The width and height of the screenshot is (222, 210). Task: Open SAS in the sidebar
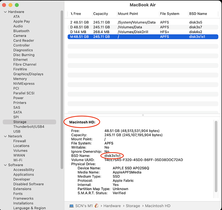[17, 108]
